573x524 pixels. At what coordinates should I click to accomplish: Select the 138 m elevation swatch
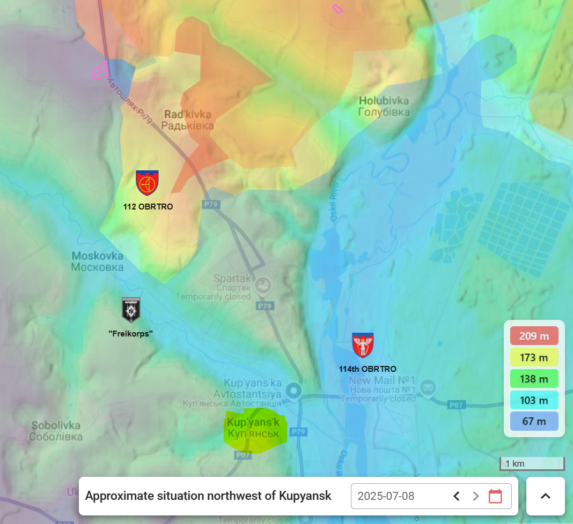[x=534, y=379]
